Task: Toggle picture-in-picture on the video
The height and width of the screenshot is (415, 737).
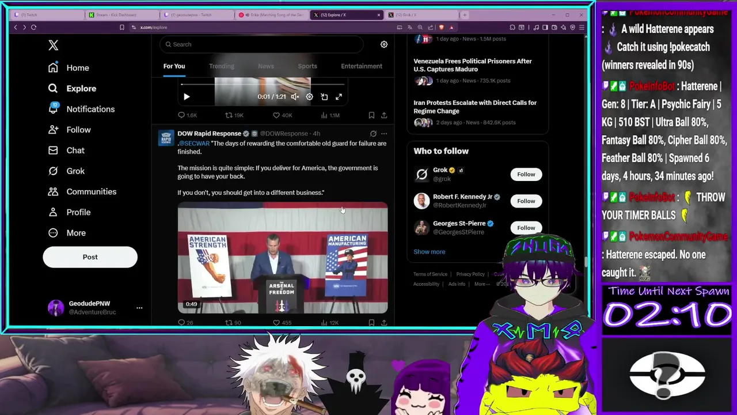Action: [324, 97]
